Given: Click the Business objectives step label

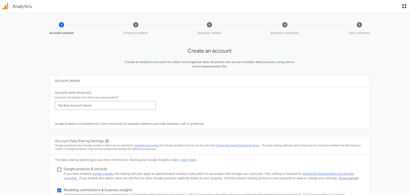Looking at the screenshot, I should pos(285,33).
